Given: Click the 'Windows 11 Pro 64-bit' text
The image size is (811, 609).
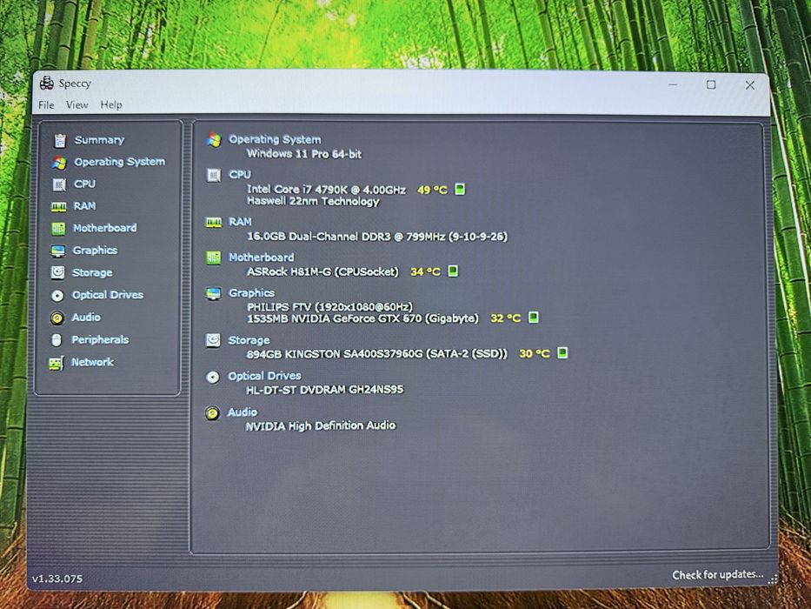Looking at the screenshot, I should point(304,154).
